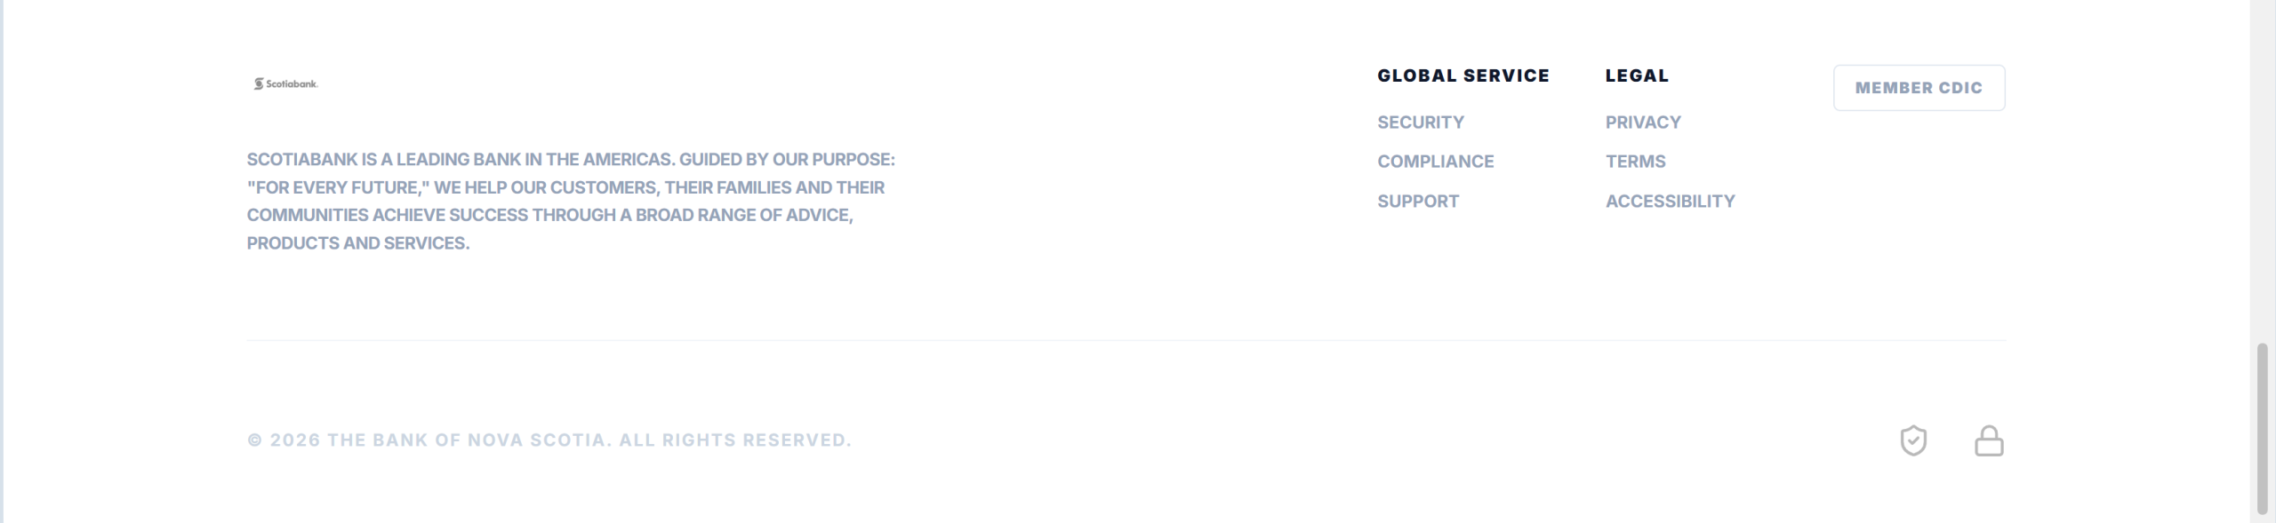Open the Privacy link under Legal
The height and width of the screenshot is (523, 2276).
click(x=1642, y=123)
